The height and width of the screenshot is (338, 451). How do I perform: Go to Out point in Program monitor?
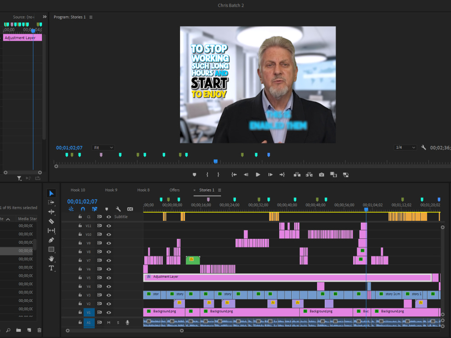(x=282, y=174)
